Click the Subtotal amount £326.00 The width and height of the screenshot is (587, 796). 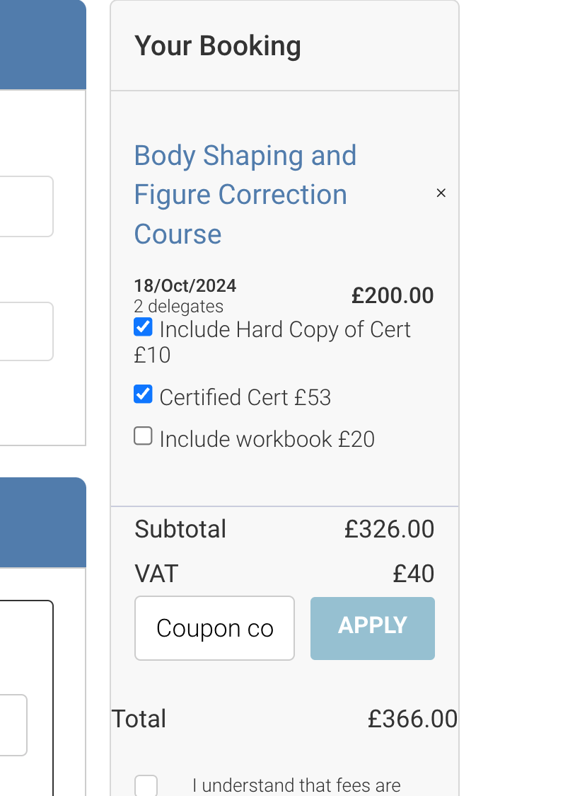[x=389, y=529]
